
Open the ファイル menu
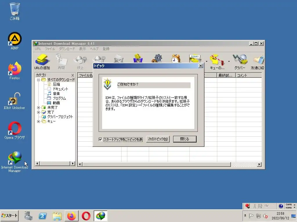tap(50, 49)
